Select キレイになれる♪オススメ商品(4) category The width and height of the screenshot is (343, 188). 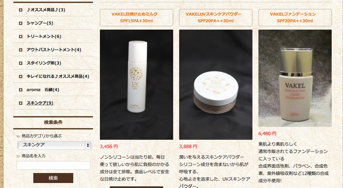click(58, 77)
